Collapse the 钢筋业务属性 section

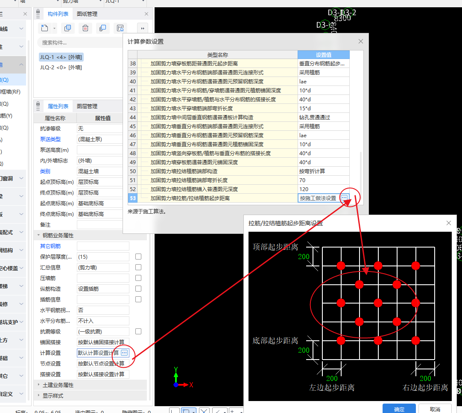pyautogui.click(x=38, y=235)
